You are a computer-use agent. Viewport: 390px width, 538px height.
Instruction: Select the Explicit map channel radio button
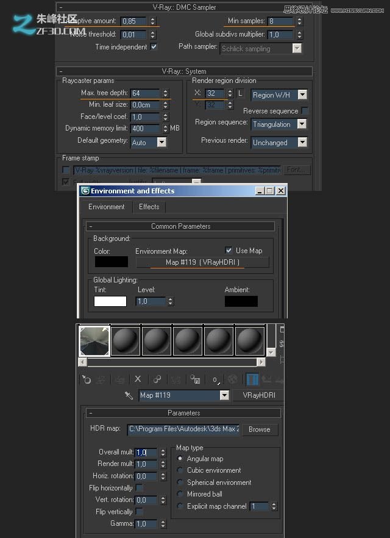click(180, 506)
